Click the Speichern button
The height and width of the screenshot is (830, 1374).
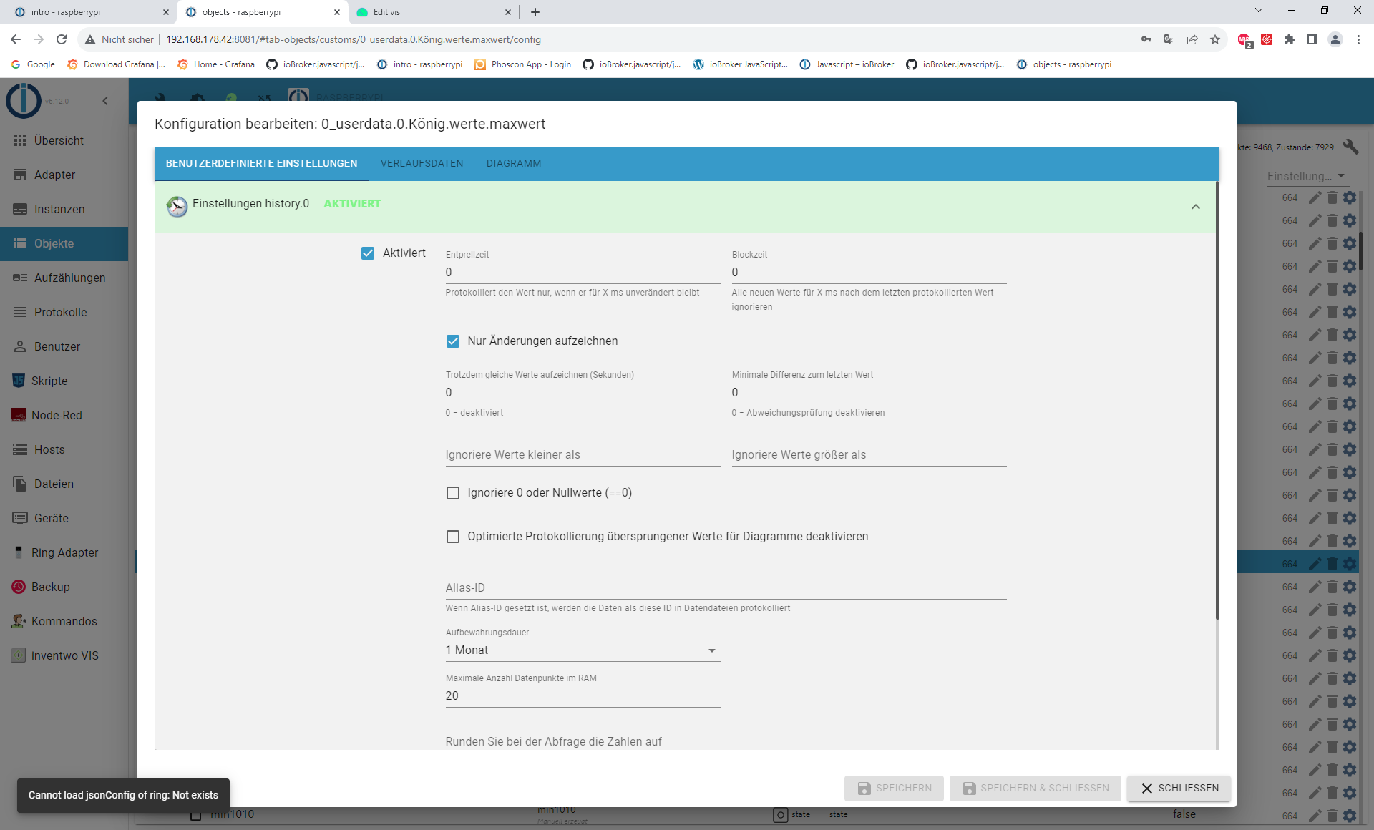point(894,788)
